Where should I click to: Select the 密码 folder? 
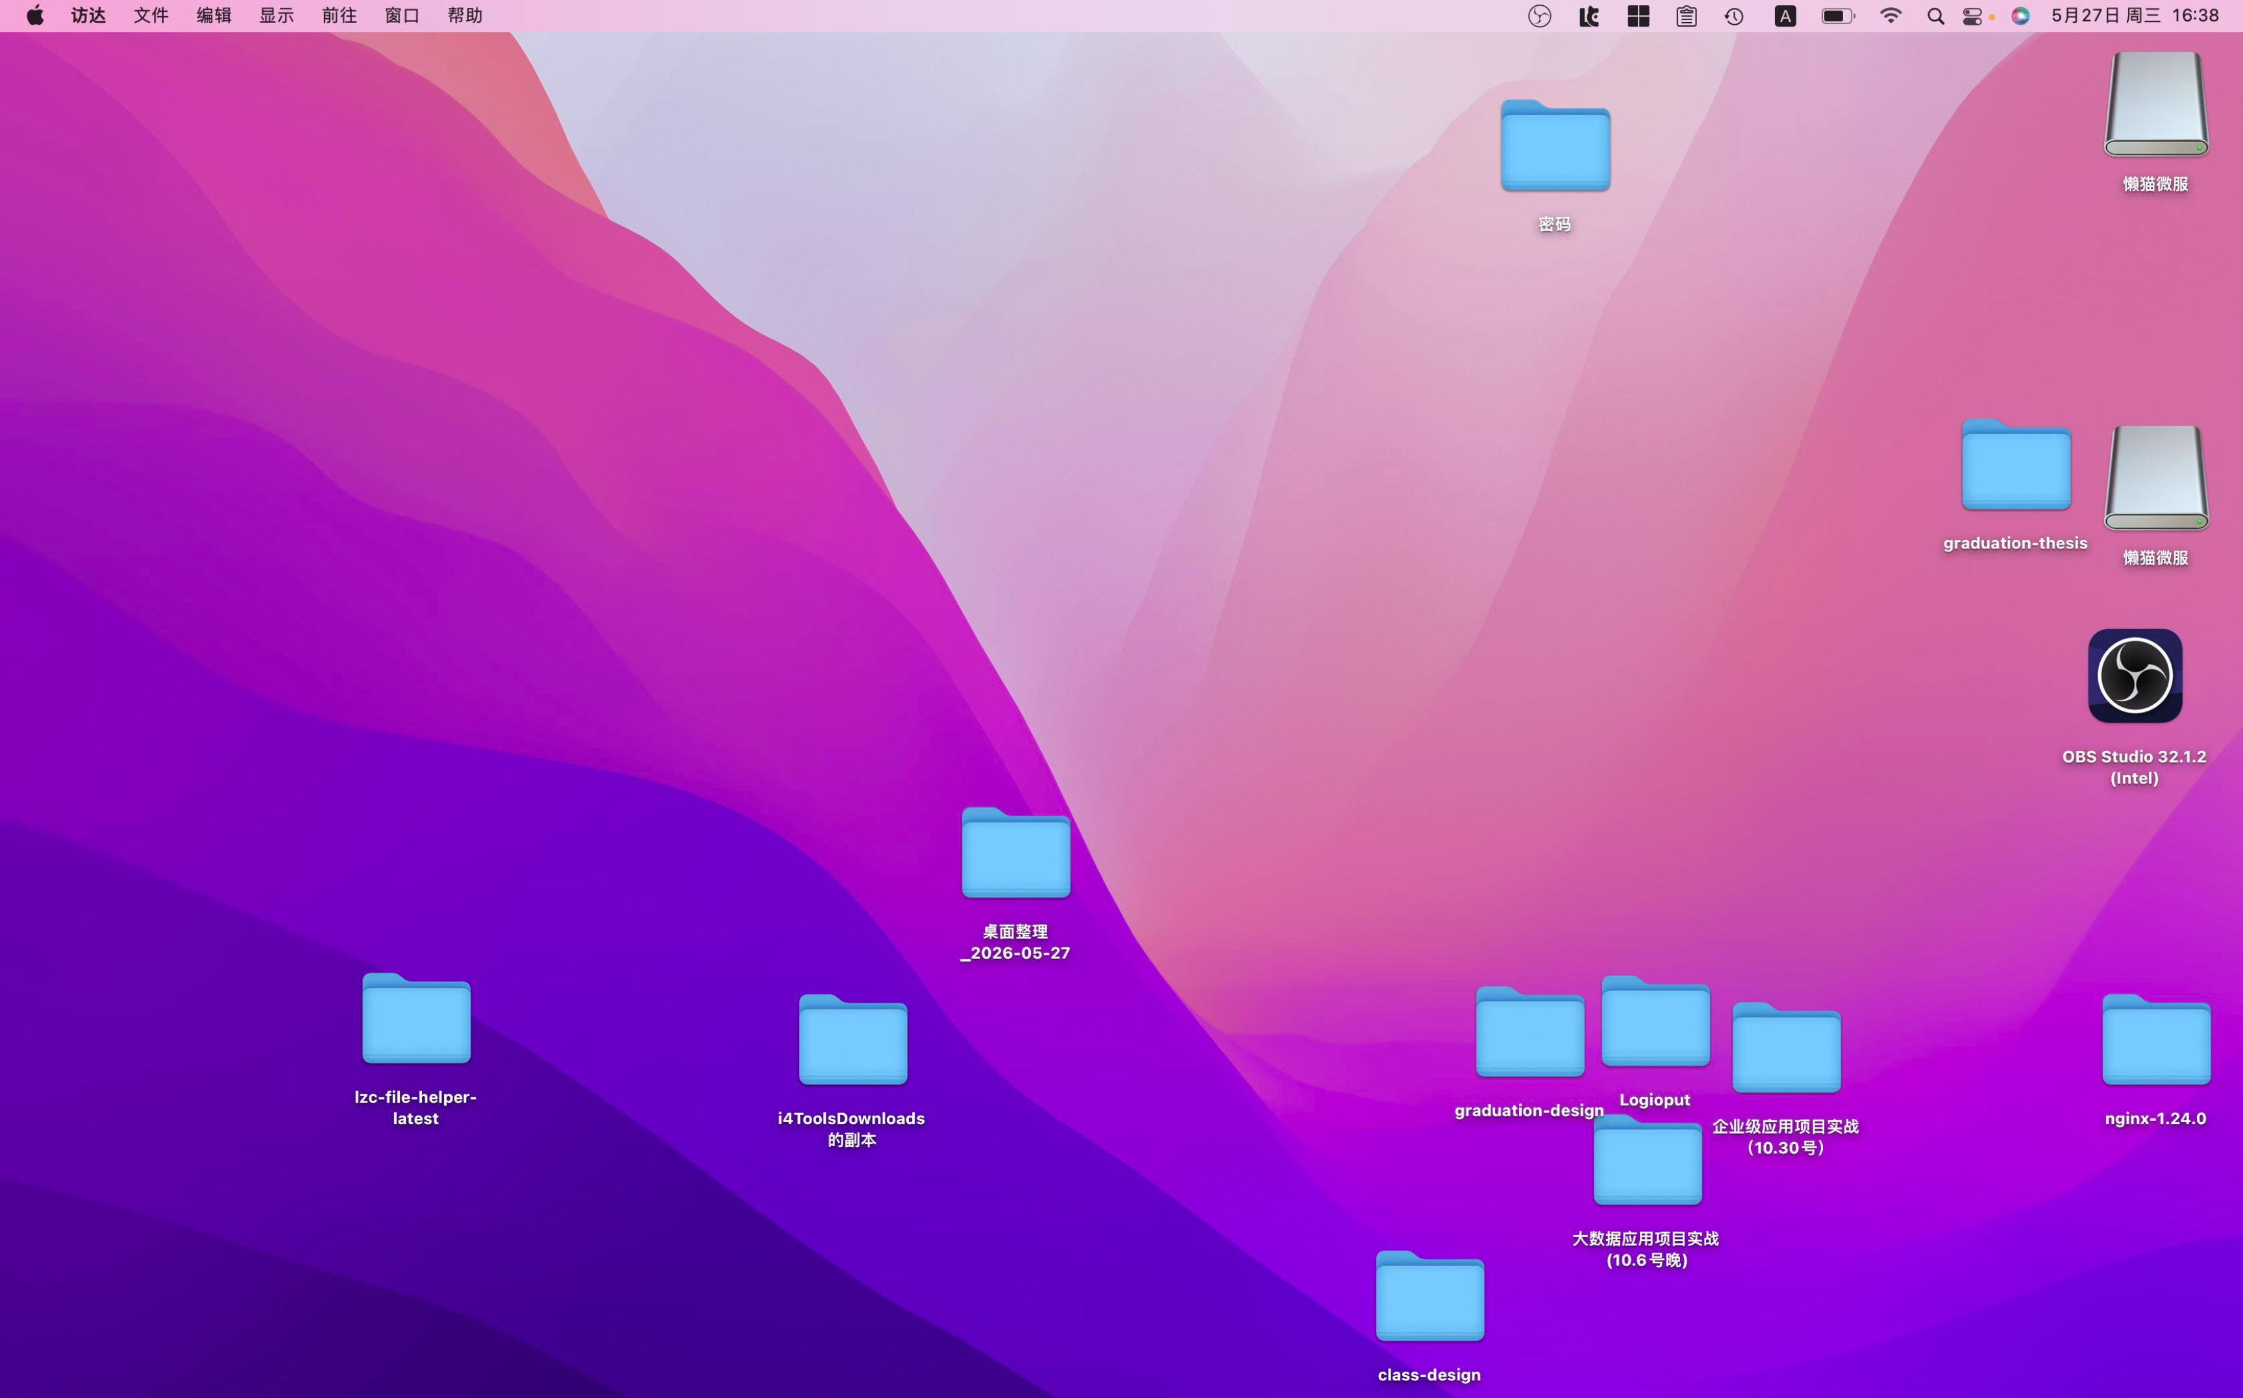1555,146
